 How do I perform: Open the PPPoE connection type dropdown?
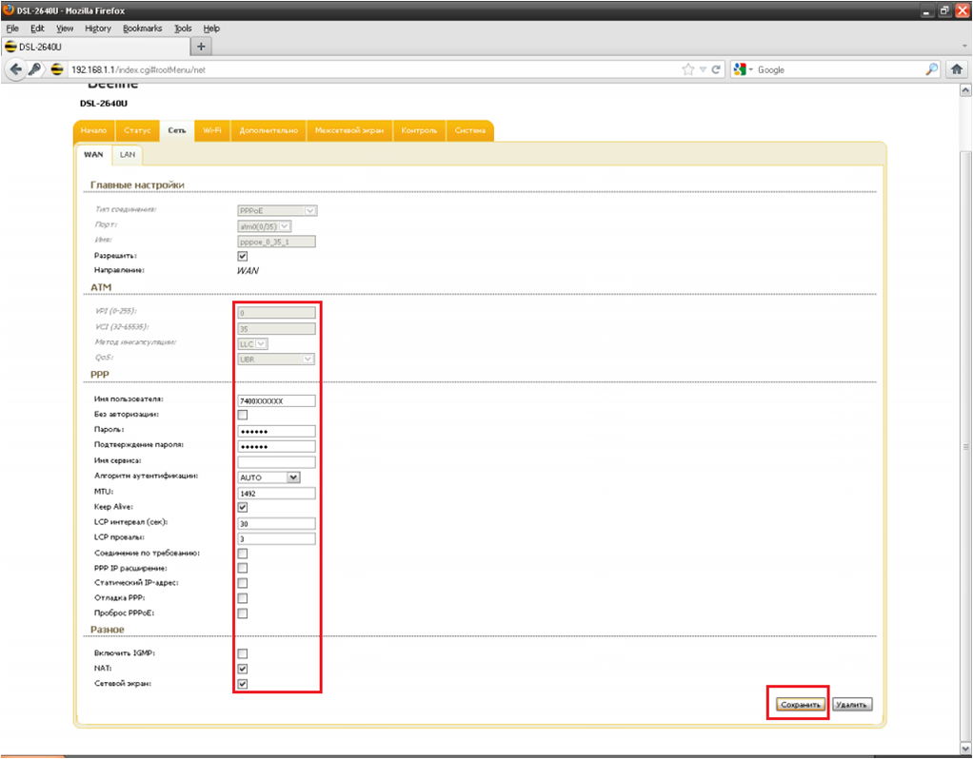tap(276, 210)
